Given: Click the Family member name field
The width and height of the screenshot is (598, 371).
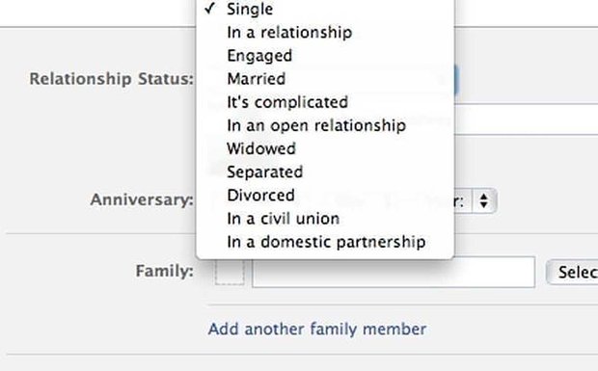Looking at the screenshot, I should [394, 272].
